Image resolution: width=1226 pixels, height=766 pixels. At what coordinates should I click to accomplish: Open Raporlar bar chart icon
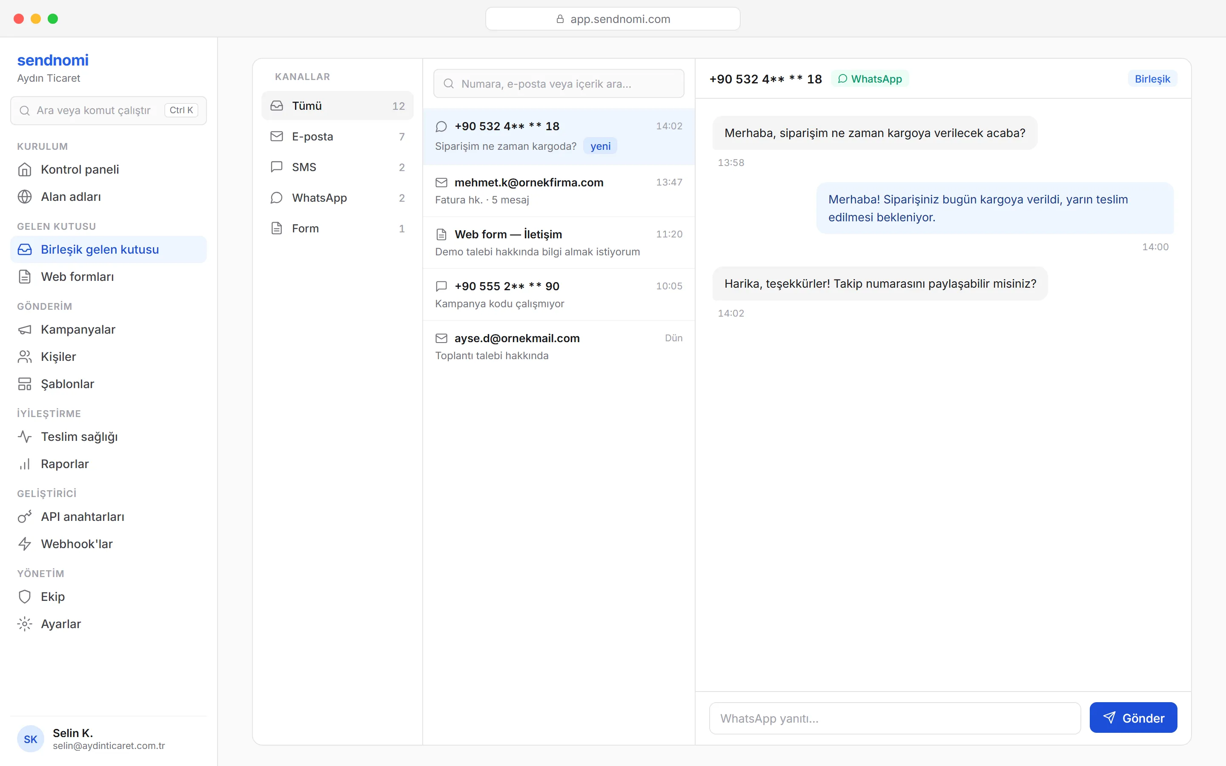(x=24, y=465)
